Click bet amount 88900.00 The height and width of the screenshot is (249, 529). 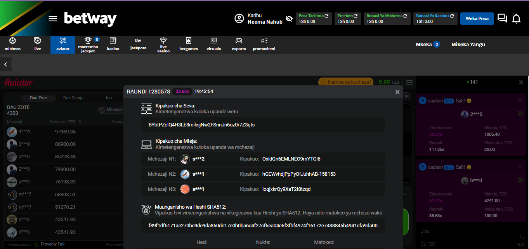[x=65, y=144]
